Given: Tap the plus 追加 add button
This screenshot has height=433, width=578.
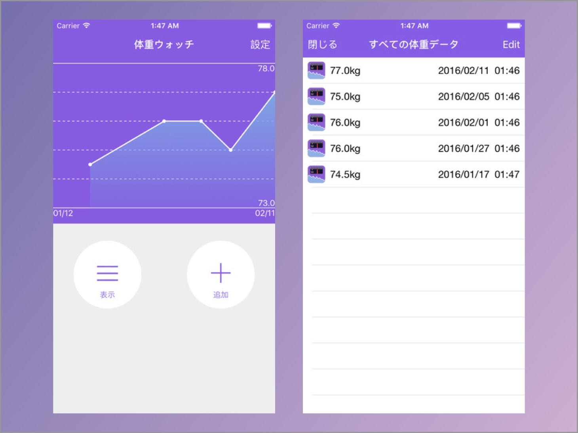Looking at the screenshot, I should click(x=221, y=274).
